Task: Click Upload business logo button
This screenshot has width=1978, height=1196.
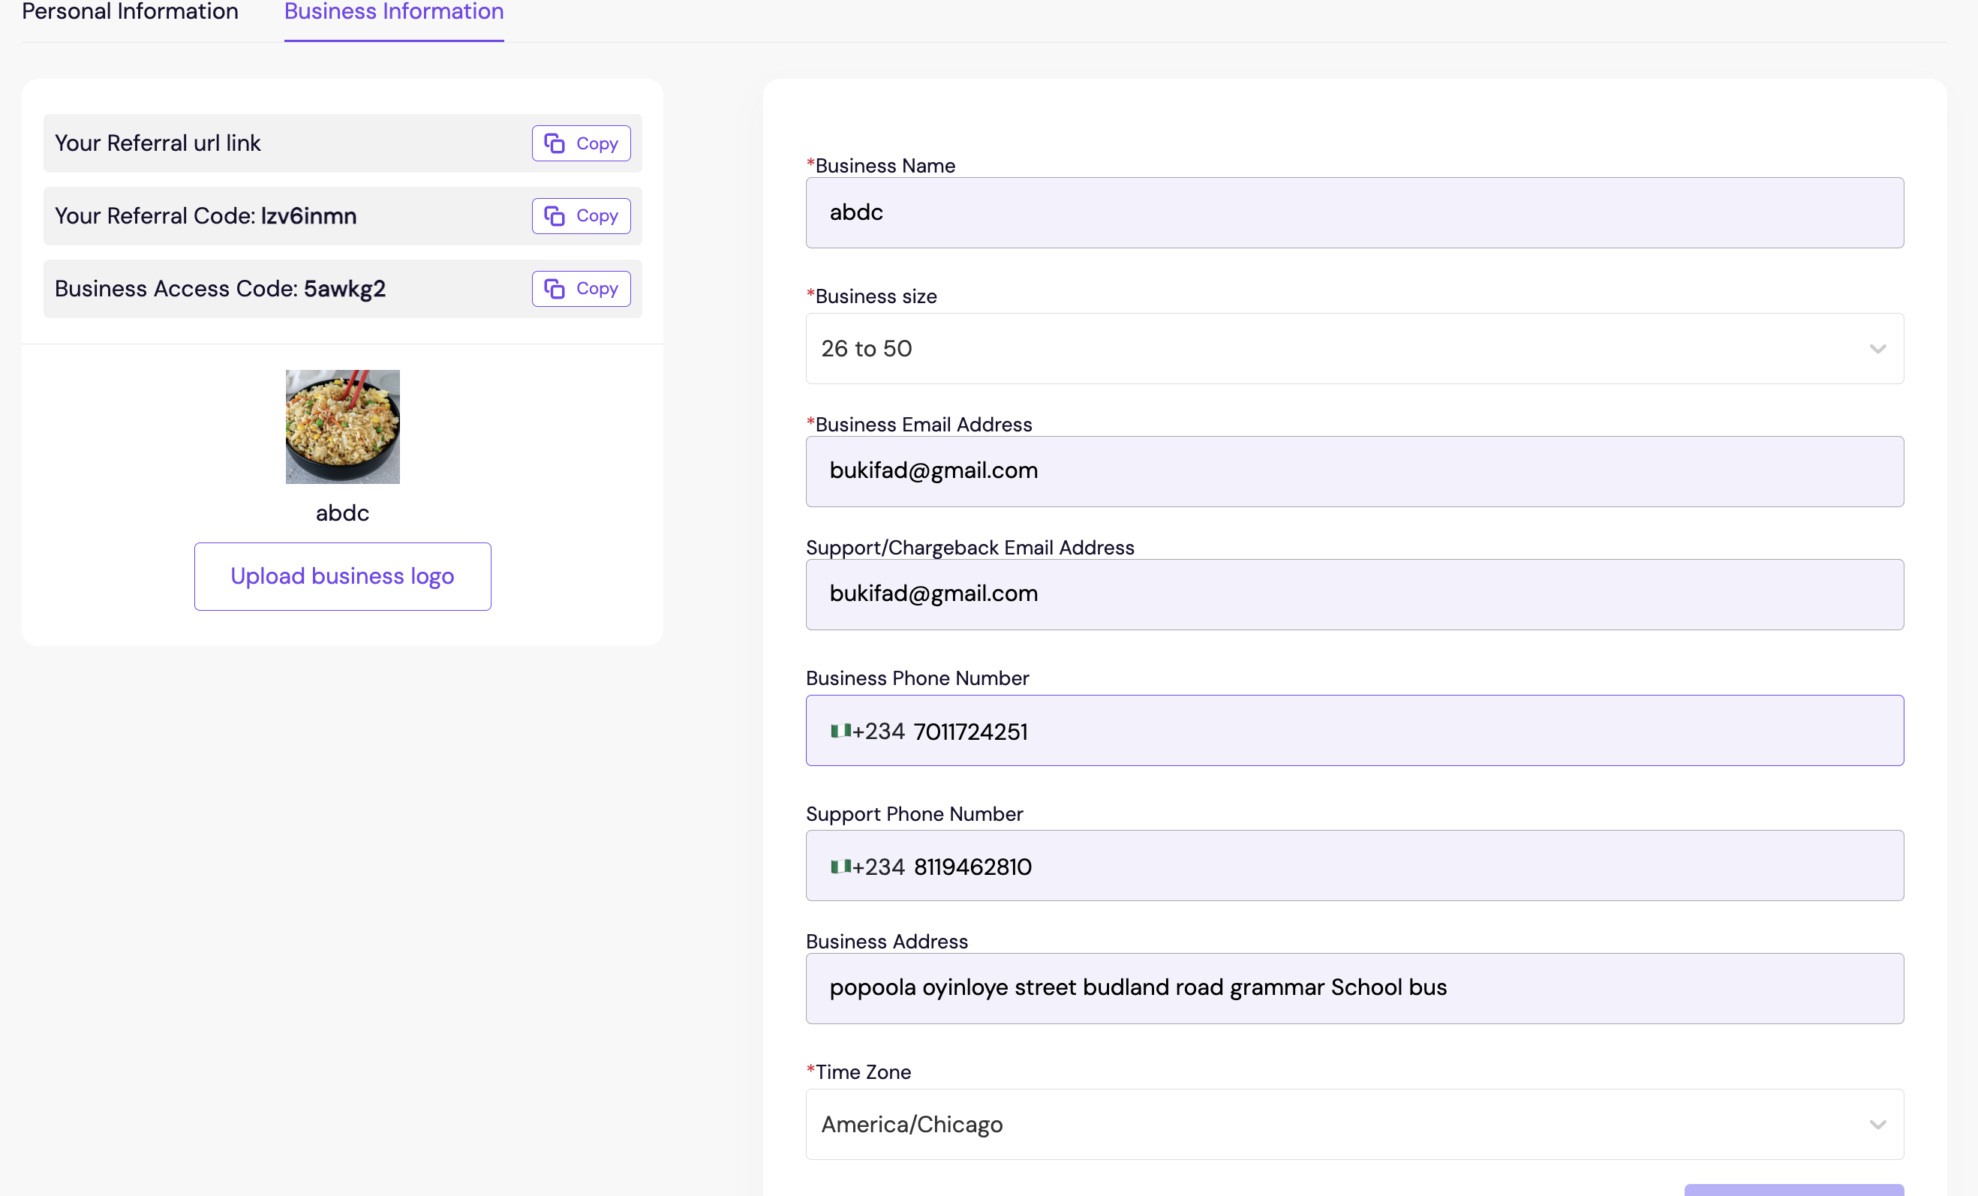Action: pyautogui.click(x=342, y=576)
